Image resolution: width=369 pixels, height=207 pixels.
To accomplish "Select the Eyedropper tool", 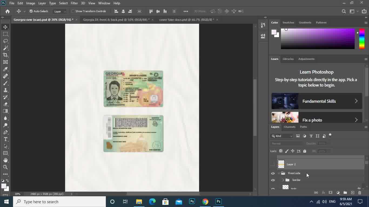I will point(5,69).
